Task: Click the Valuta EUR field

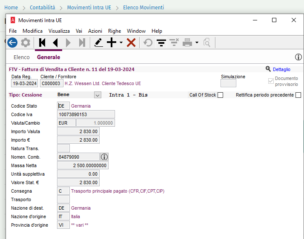Action: click(x=66, y=123)
